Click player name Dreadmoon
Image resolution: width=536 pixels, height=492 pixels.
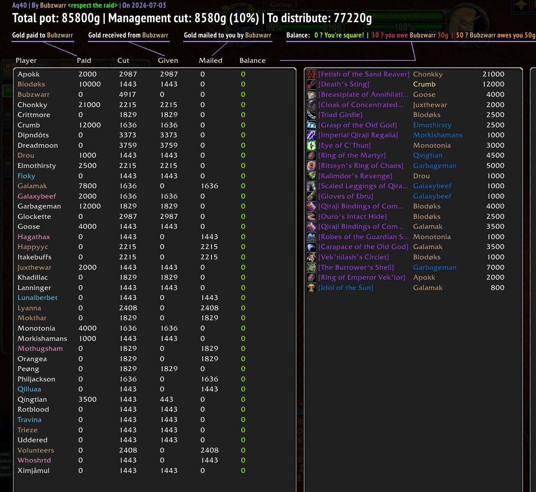tap(38, 145)
